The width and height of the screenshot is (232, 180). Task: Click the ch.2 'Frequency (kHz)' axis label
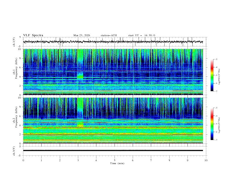pos(16,117)
